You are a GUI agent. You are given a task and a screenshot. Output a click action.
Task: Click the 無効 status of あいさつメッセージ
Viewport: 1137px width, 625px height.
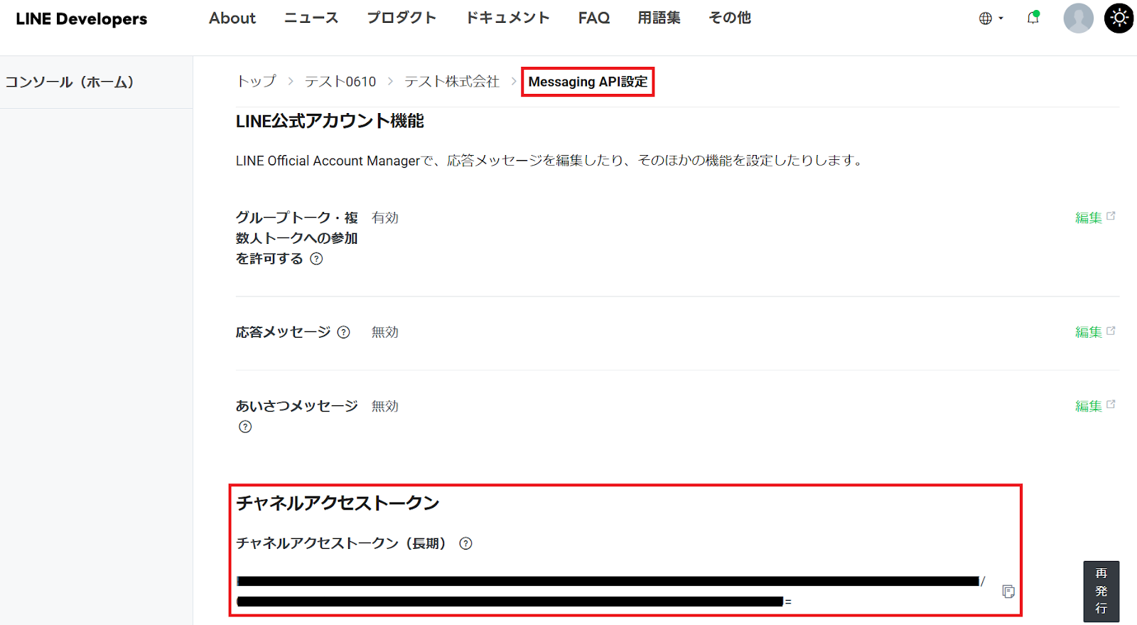click(x=385, y=406)
